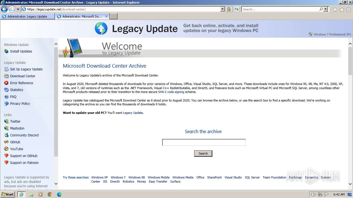Try the Money search link

(x=141, y=182)
